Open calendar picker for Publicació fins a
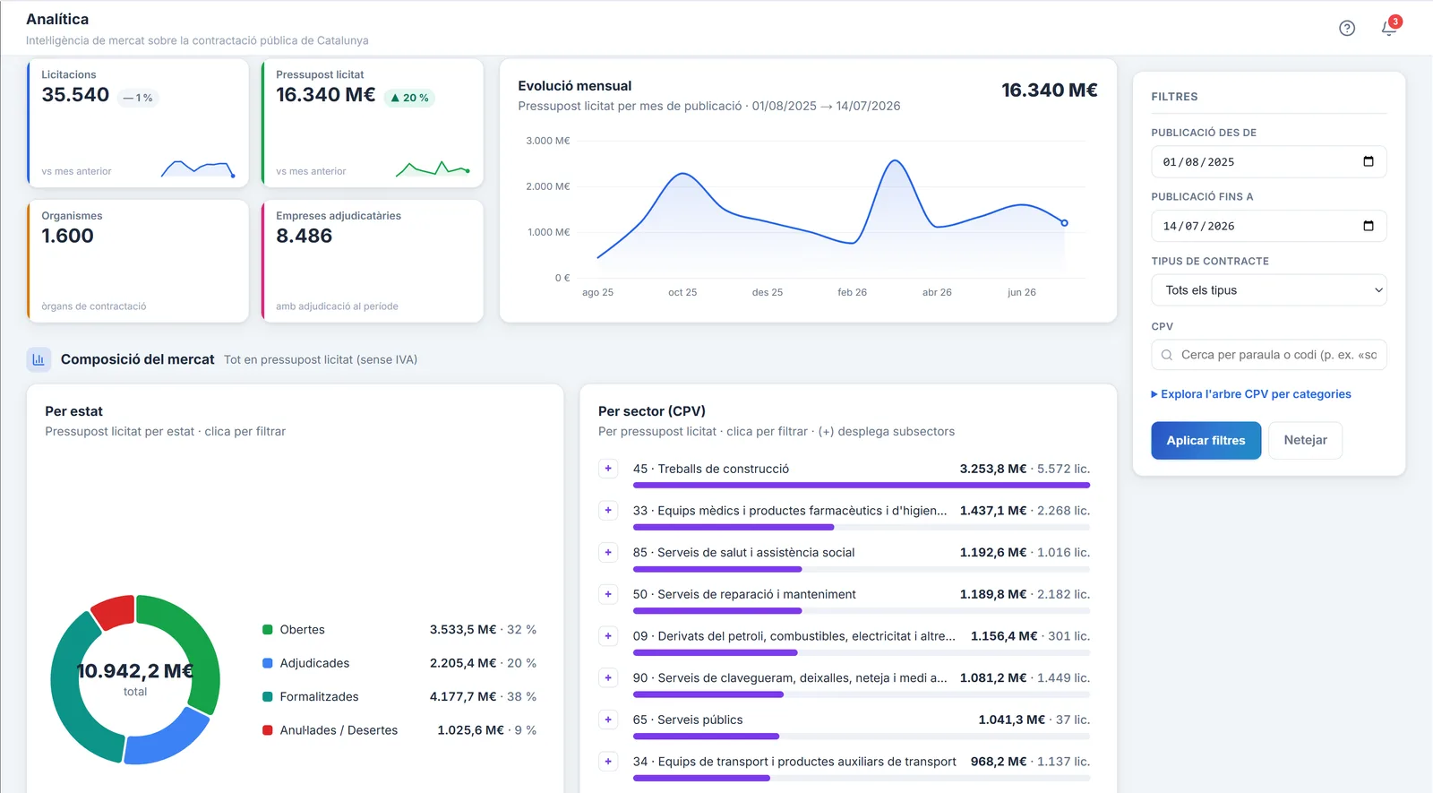This screenshot has width=1433, height=793. click(x=1368, y=226)
